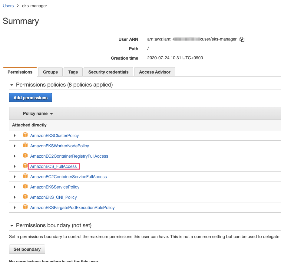281x262 pixels.
Task: Open the Security credentials tab
Action: click(x=108, y=72)
